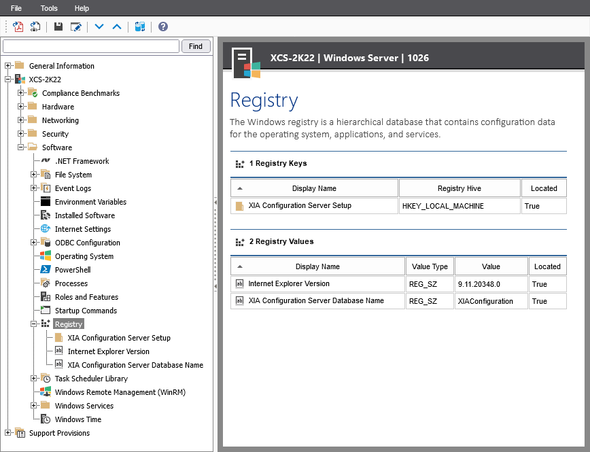
Task: Collapse the Software node
Action: tap(20, 147)
